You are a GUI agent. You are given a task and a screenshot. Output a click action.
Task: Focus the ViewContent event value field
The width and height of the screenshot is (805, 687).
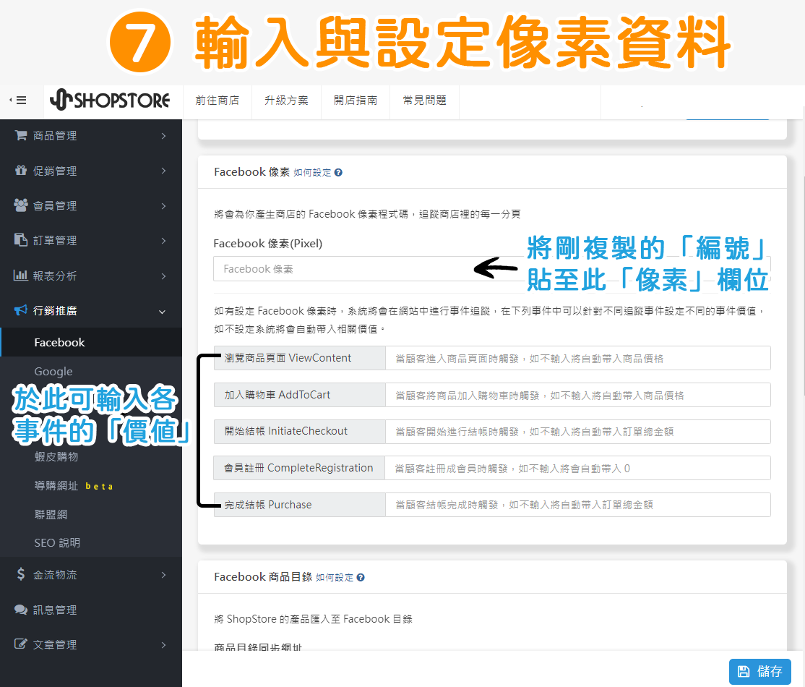tap(577, 358)
